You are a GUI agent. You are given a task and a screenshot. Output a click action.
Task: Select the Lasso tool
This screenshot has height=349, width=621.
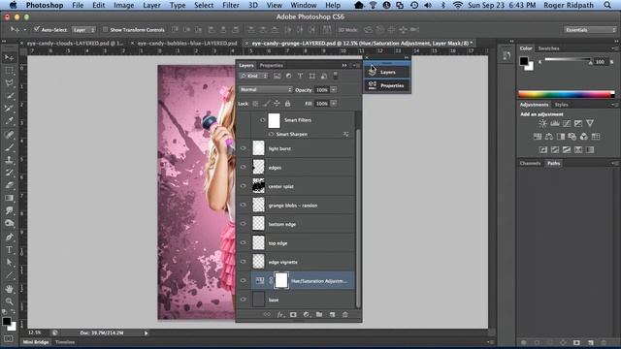[x=9, y=83]
